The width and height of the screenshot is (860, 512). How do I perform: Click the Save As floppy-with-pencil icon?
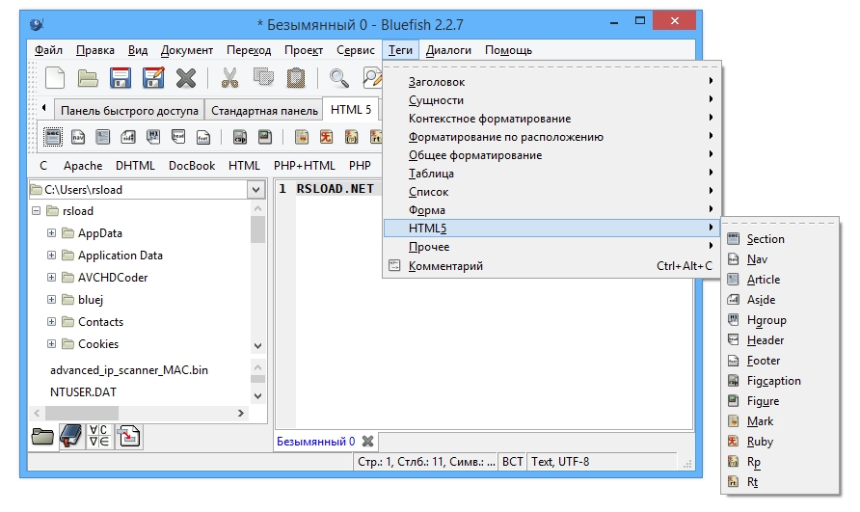tap(153, 78)
